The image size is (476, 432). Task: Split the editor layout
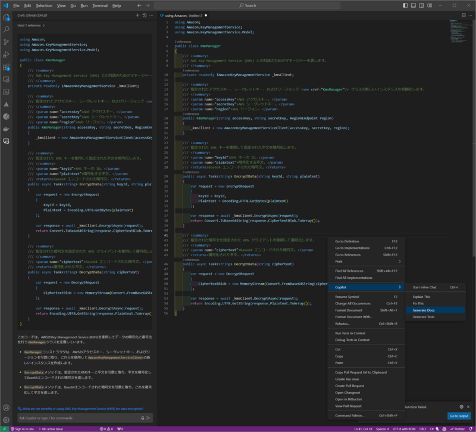pos(464,15)
